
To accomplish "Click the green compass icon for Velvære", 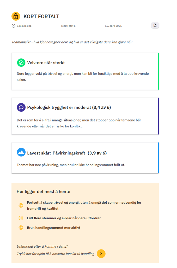I will tap(21, 63).
